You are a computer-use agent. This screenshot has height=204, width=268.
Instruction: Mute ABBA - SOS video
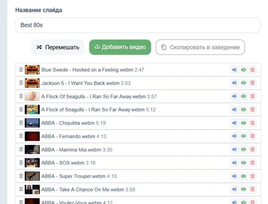point(234,163)
